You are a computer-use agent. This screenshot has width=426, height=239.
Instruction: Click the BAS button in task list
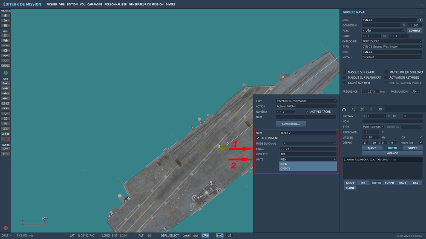(415, 183)
